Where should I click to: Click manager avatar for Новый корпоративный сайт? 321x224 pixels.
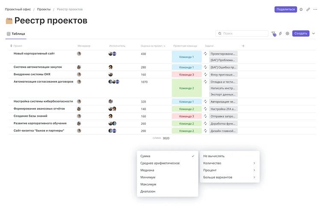click(x=79, y=54)
